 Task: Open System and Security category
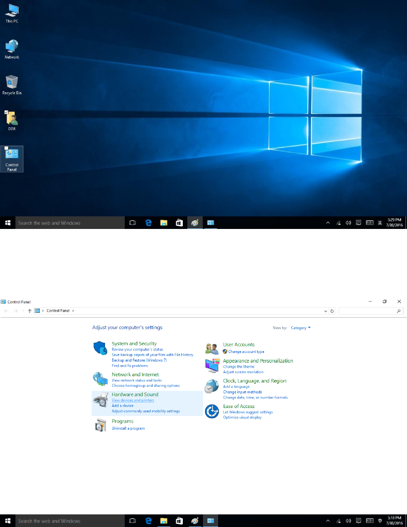(134, 343)
